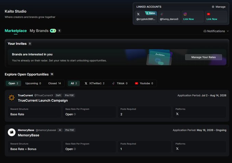Filter by Tiktok platform

120,83
